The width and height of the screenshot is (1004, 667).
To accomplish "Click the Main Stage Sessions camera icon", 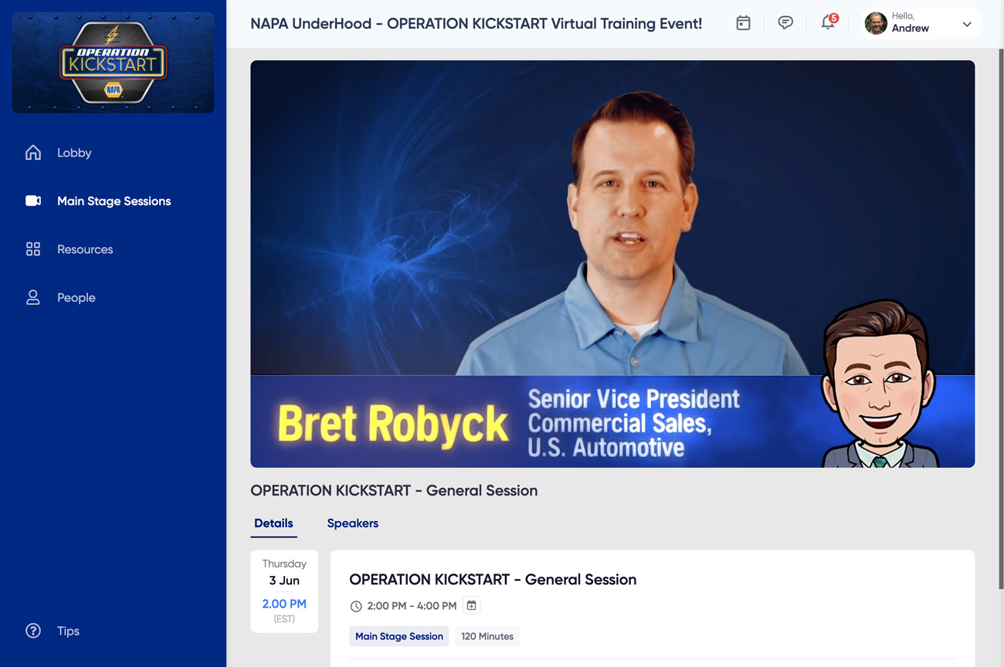I will tap(33, 201).
